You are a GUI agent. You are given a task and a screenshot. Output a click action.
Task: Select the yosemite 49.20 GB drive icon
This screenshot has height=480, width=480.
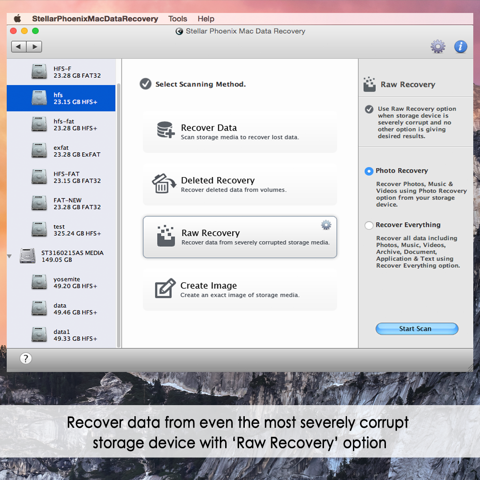point(39,282)
